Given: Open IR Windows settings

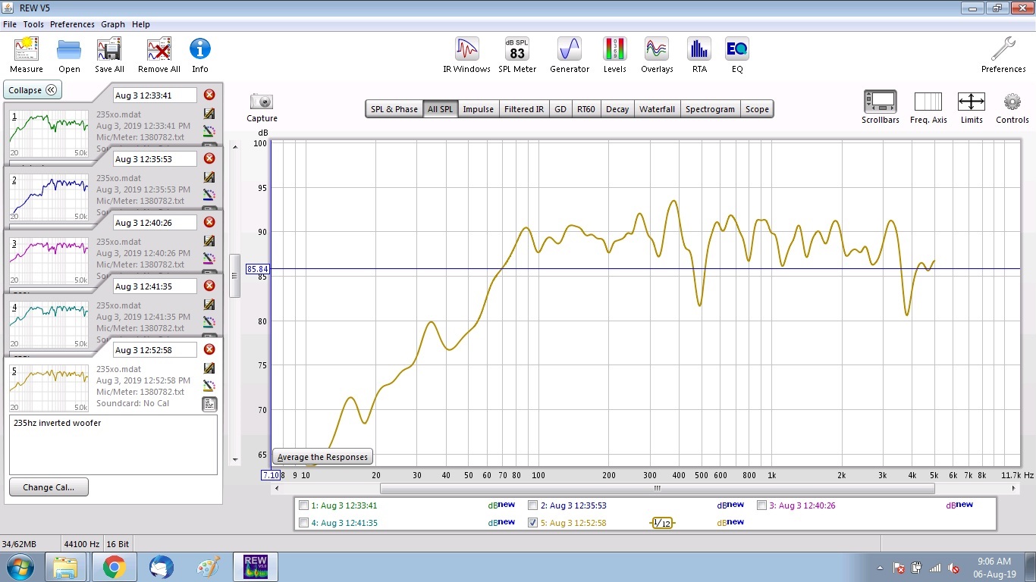Looking at the screenshot, I should point(466,50).
